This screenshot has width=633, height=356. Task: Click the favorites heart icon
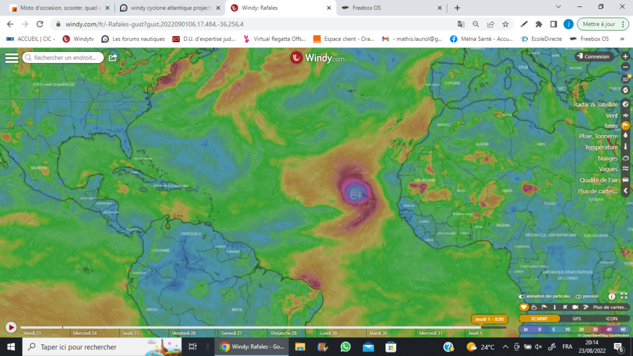tap(524, 307)
